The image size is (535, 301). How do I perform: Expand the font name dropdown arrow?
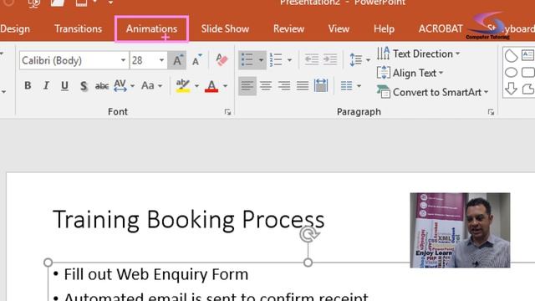(x=123, y=60)
